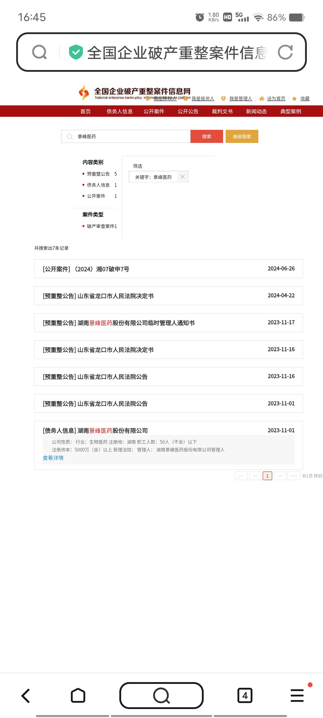Open the 债务人信息 menu item

tap(120, 111)
